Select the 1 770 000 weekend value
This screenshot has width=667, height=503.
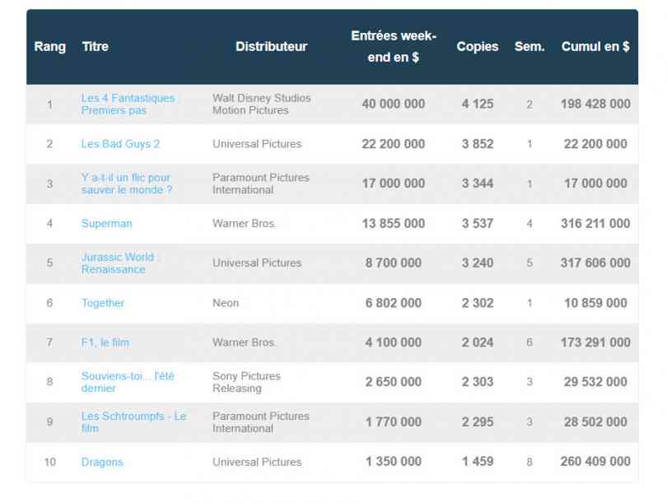pyautogui.click(x=394, y=422)
